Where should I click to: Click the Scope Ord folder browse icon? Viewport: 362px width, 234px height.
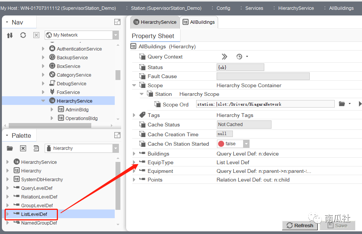[x=342, y=104]
